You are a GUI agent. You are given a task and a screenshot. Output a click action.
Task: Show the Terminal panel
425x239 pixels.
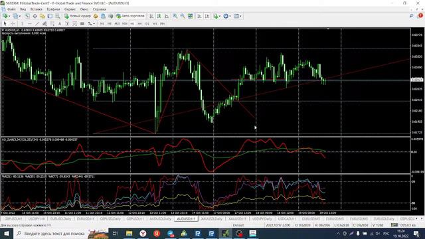pos(50,16)
